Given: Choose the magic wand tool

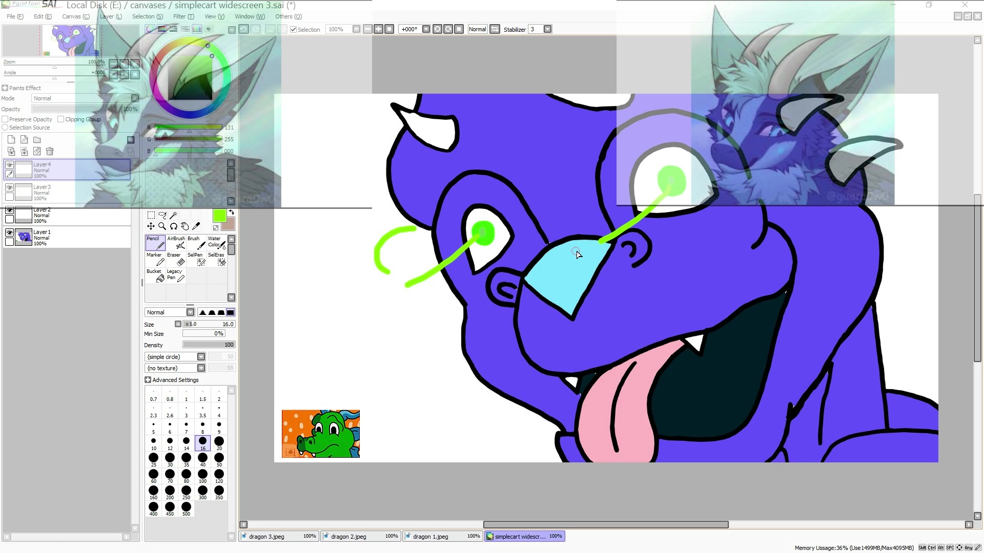Looking at the screenshot, I should pyautogui.click(x=174, y=215).
